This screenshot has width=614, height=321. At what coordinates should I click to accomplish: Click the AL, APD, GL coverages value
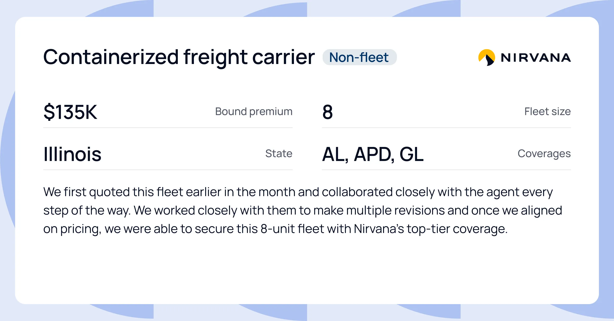click(373, 154)
